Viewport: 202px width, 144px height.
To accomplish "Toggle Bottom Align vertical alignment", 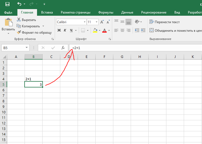I will pos(128,22).
